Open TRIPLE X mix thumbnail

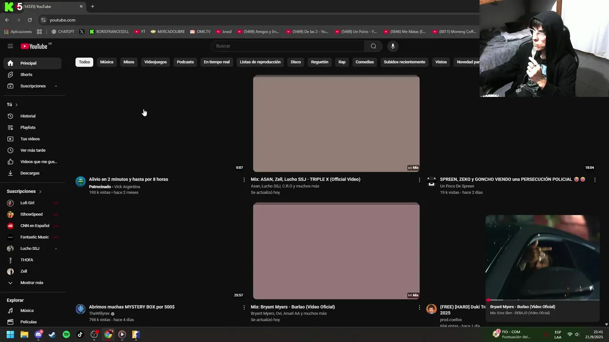[x=336, y=123]
